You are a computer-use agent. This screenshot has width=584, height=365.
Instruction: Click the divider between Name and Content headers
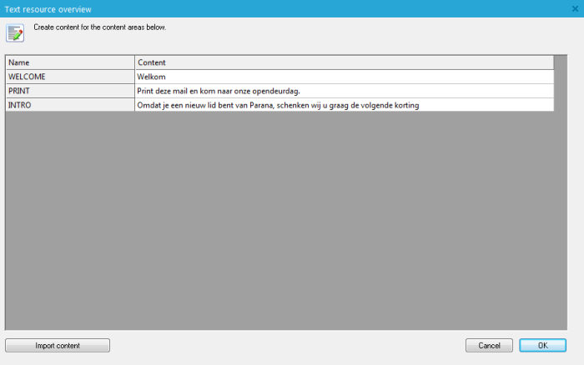coord(134,62)
